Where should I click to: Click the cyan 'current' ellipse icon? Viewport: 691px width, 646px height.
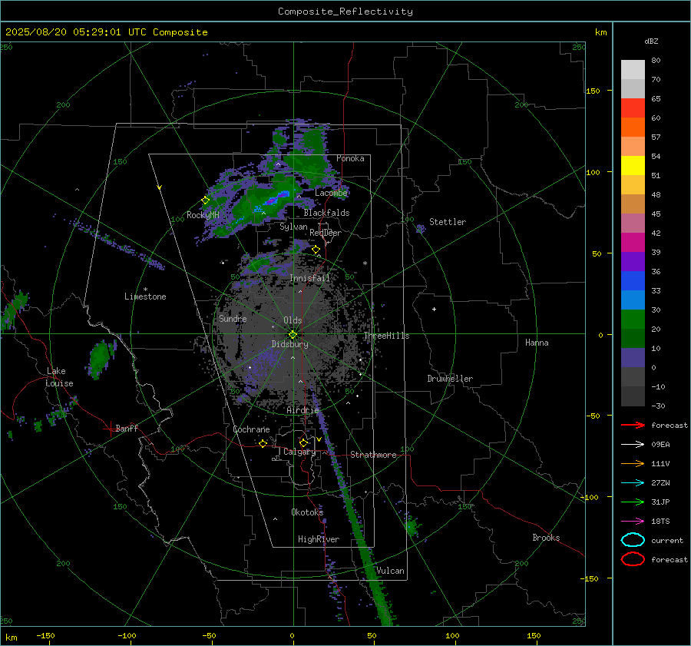[x=633, y=540]
